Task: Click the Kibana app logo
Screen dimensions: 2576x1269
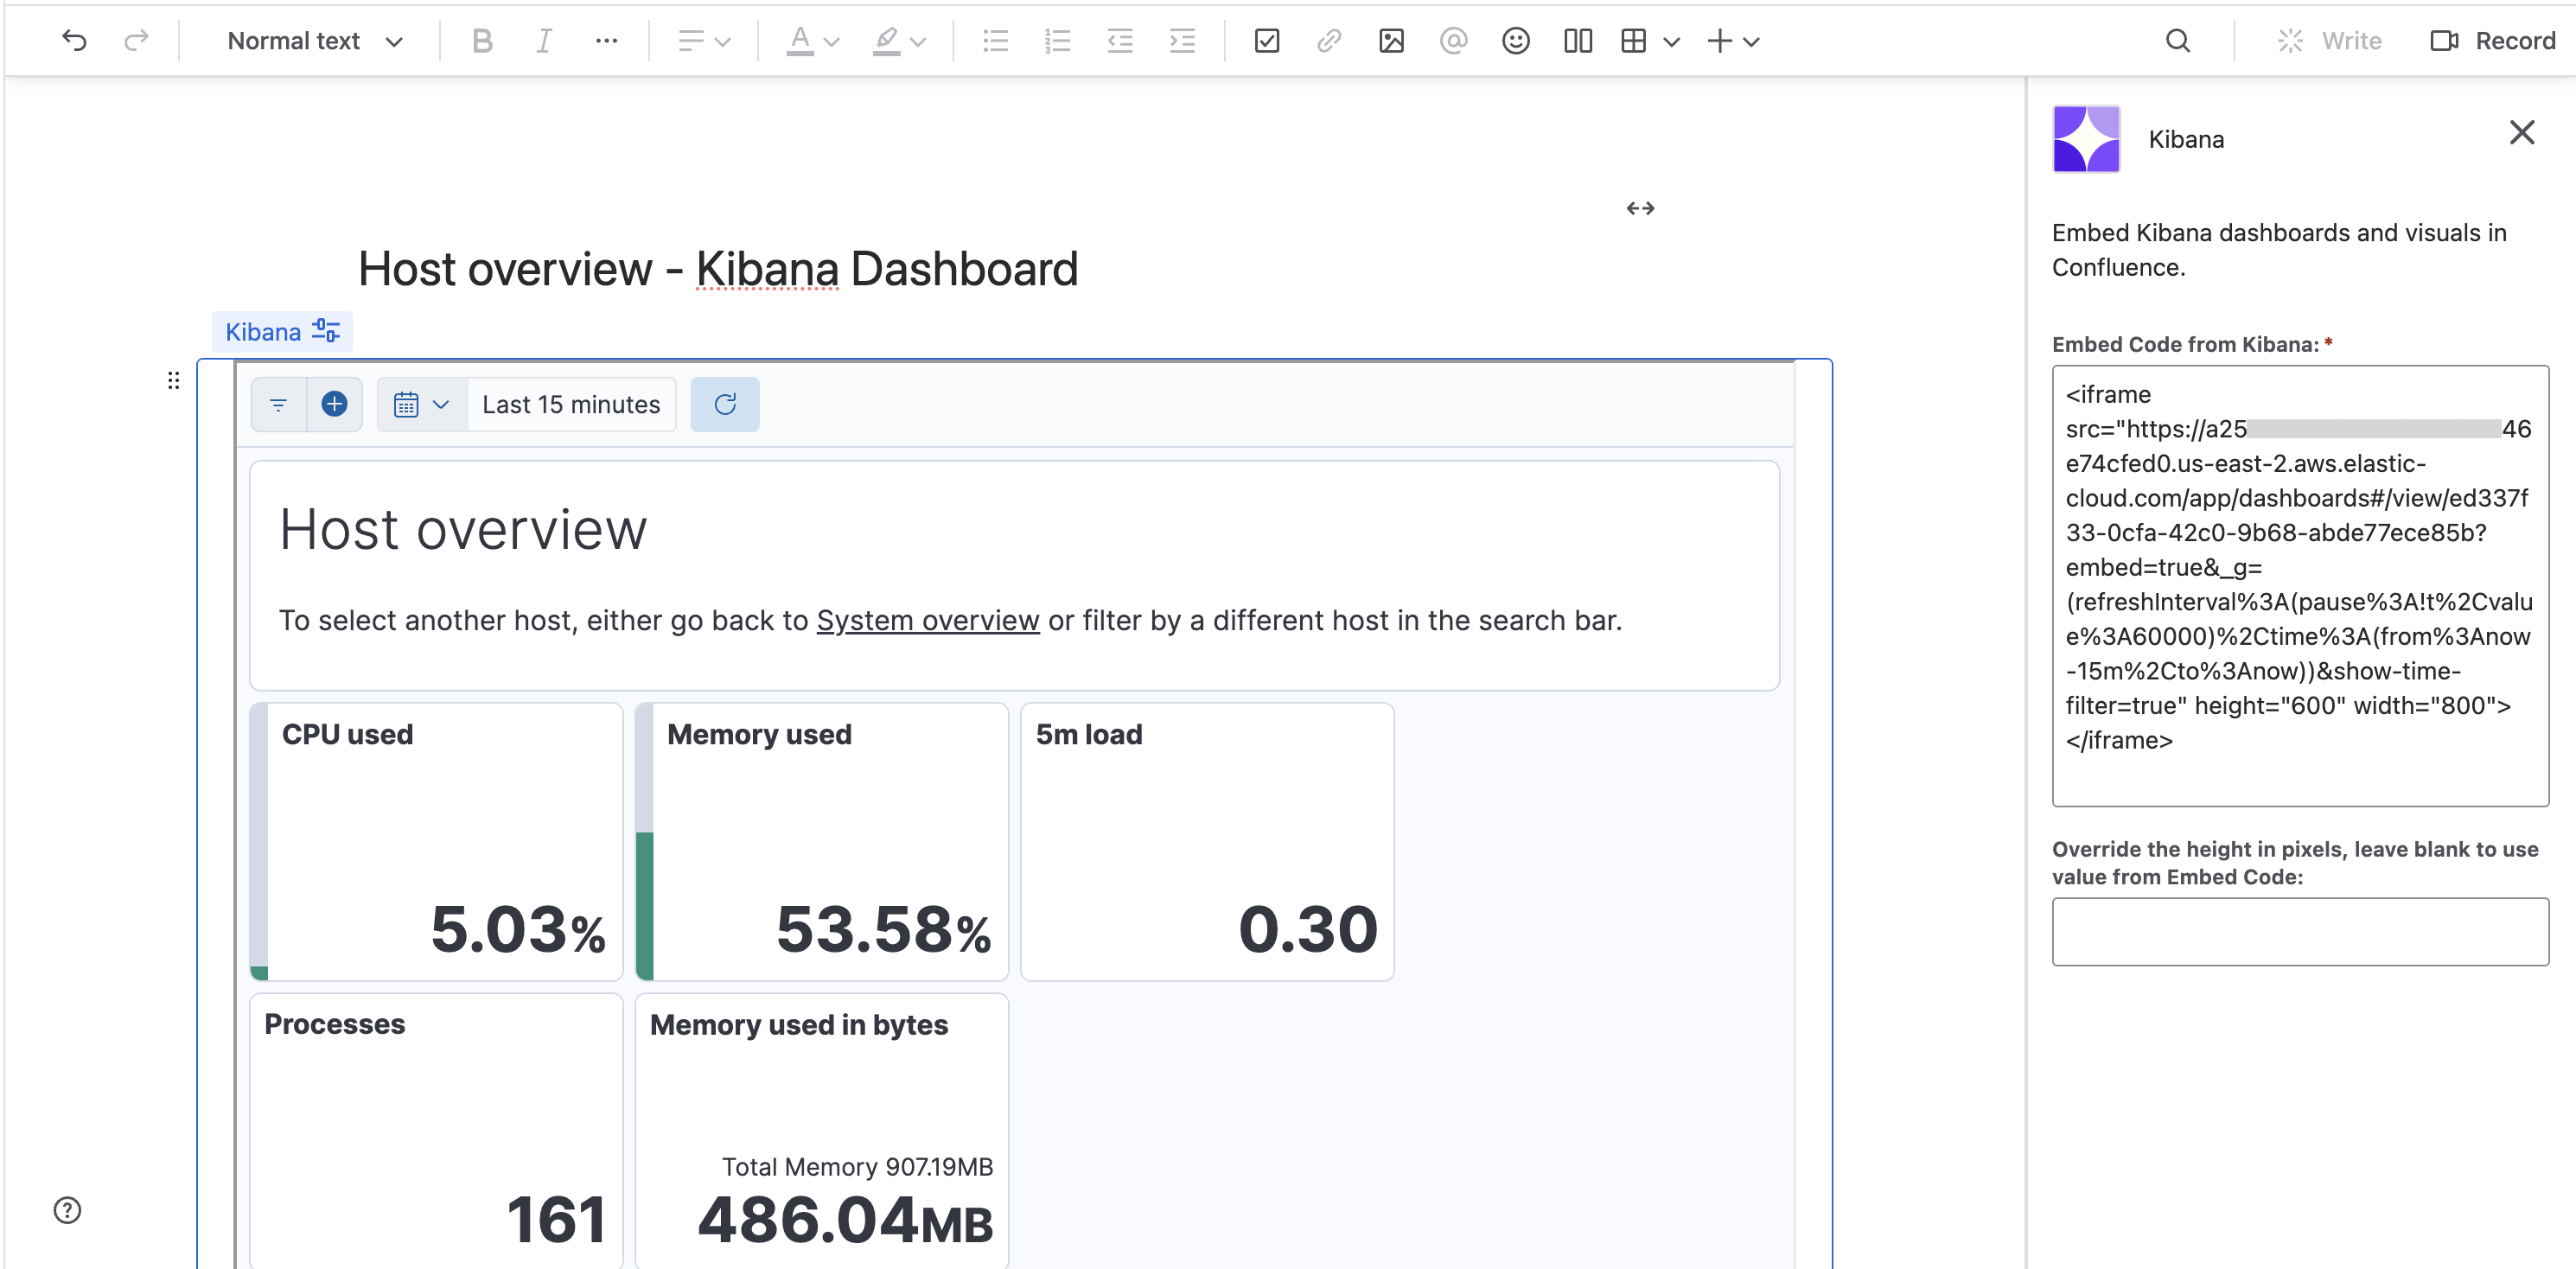Action: tap(2086, 139)
